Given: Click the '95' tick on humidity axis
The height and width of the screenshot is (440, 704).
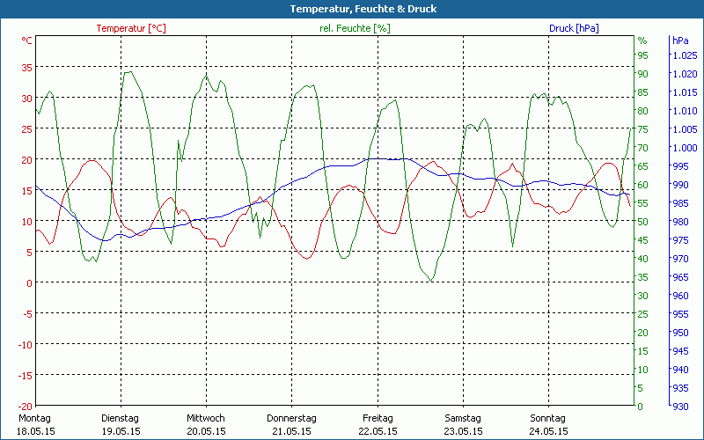Looking at the screenshot, I should point(643,55).
